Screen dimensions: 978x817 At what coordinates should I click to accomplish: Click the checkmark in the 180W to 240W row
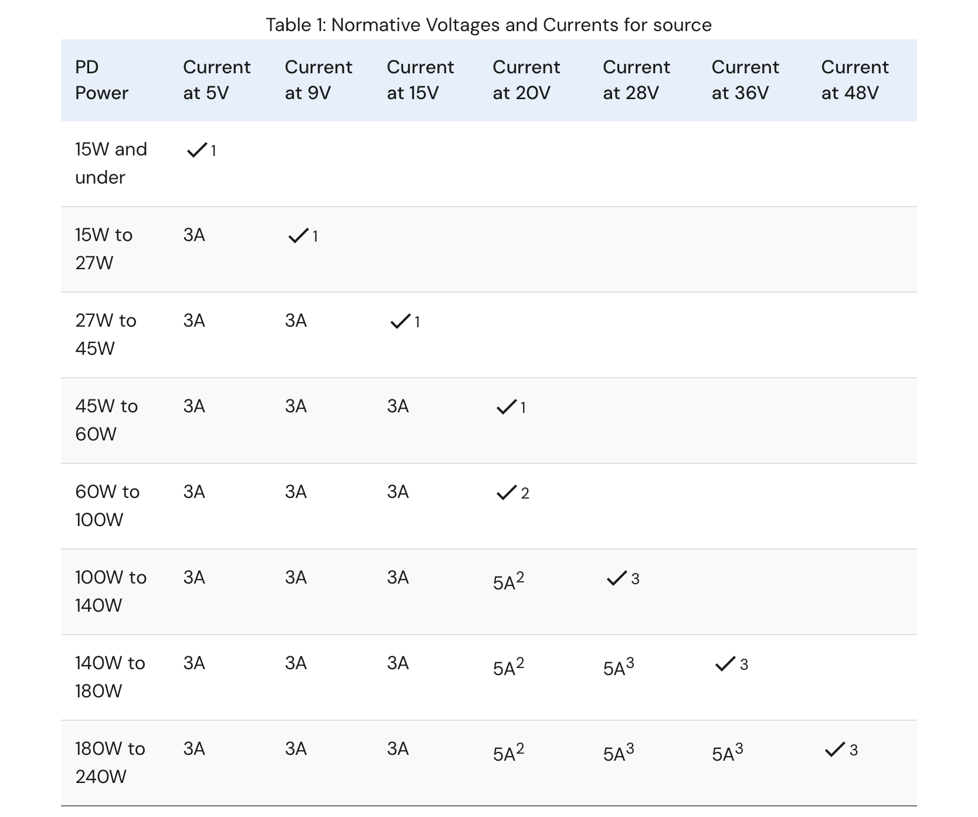(x=834, y=750)
